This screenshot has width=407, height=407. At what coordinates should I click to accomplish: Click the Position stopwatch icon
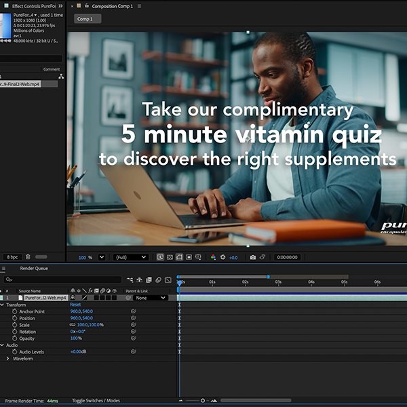pyautogui.click(x=14, y=318)
